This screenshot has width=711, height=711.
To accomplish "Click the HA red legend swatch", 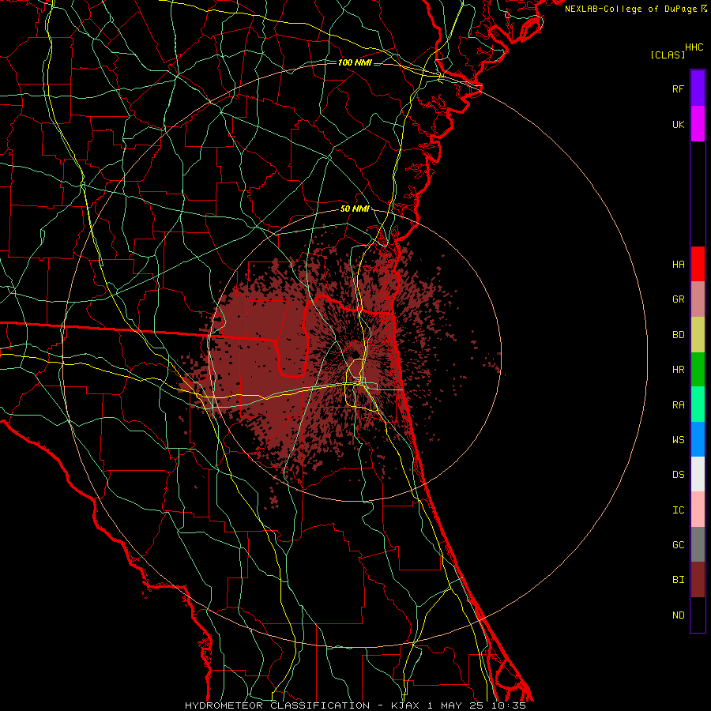I will click(x=698, y=264).
